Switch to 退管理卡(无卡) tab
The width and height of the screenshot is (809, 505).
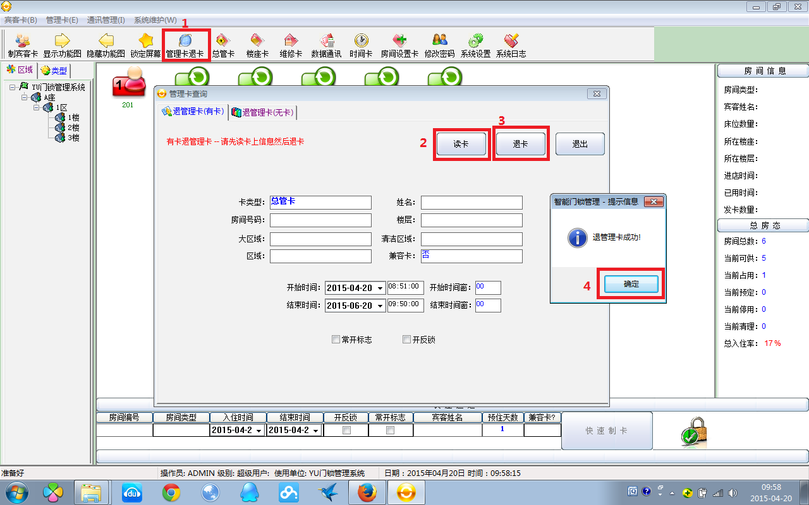[x=262, y=112]
